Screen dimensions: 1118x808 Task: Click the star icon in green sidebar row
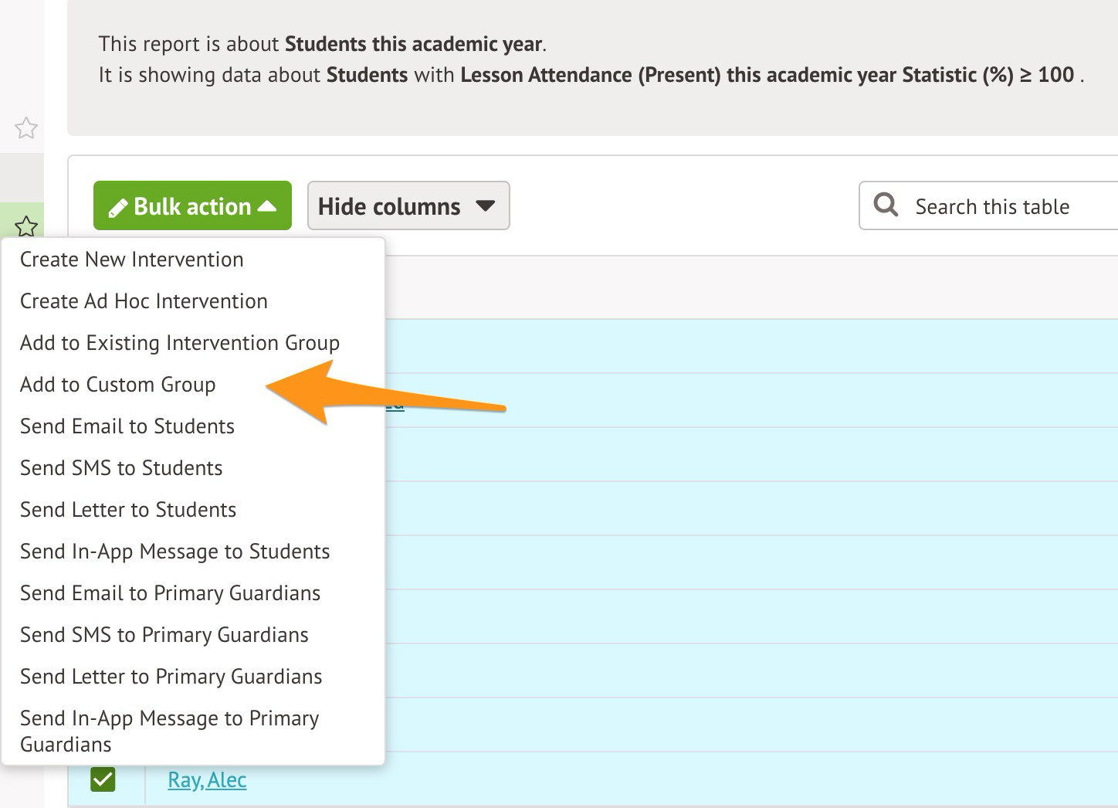point(26,226)
